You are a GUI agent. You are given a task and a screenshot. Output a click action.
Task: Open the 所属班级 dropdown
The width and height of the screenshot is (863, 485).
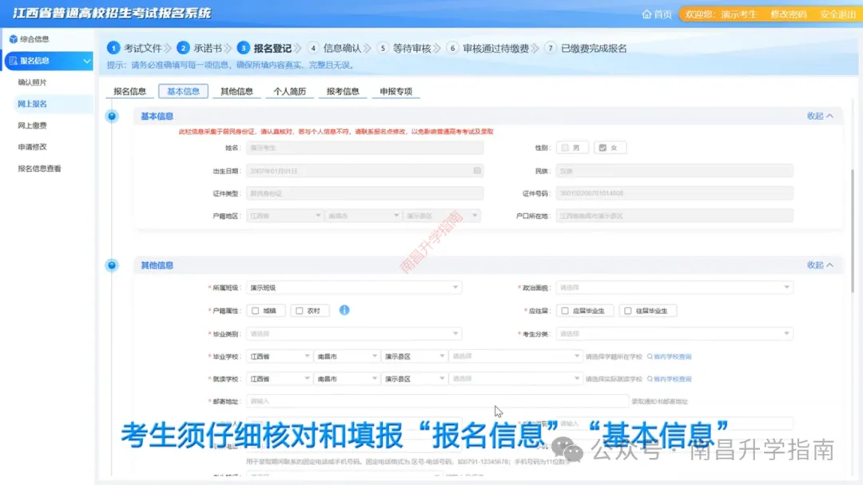pyautogui.click(x=354, y=288)
